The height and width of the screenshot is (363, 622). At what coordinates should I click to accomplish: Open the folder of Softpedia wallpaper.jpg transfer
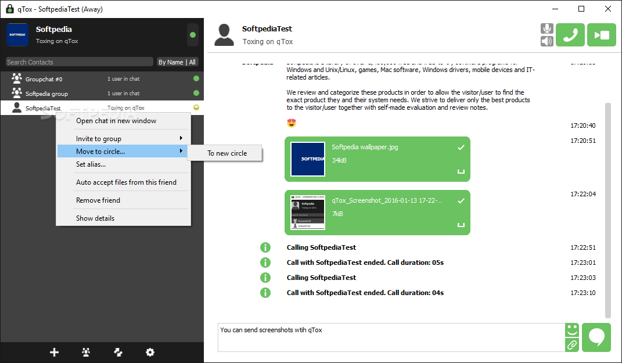tap(461, 171)
